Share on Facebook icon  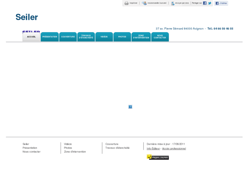205,3
